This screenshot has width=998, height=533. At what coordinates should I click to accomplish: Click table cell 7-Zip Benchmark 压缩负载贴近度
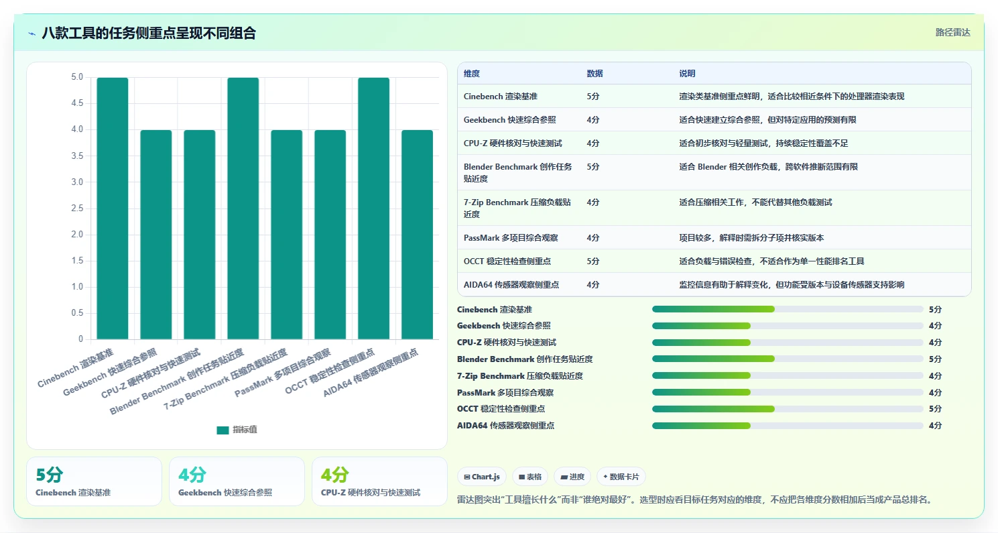point(518,209)
